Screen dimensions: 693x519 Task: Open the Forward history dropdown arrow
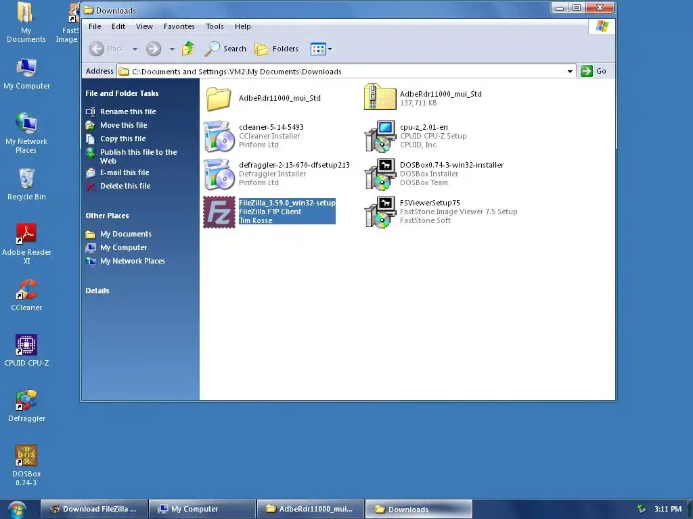click(172, 49)
